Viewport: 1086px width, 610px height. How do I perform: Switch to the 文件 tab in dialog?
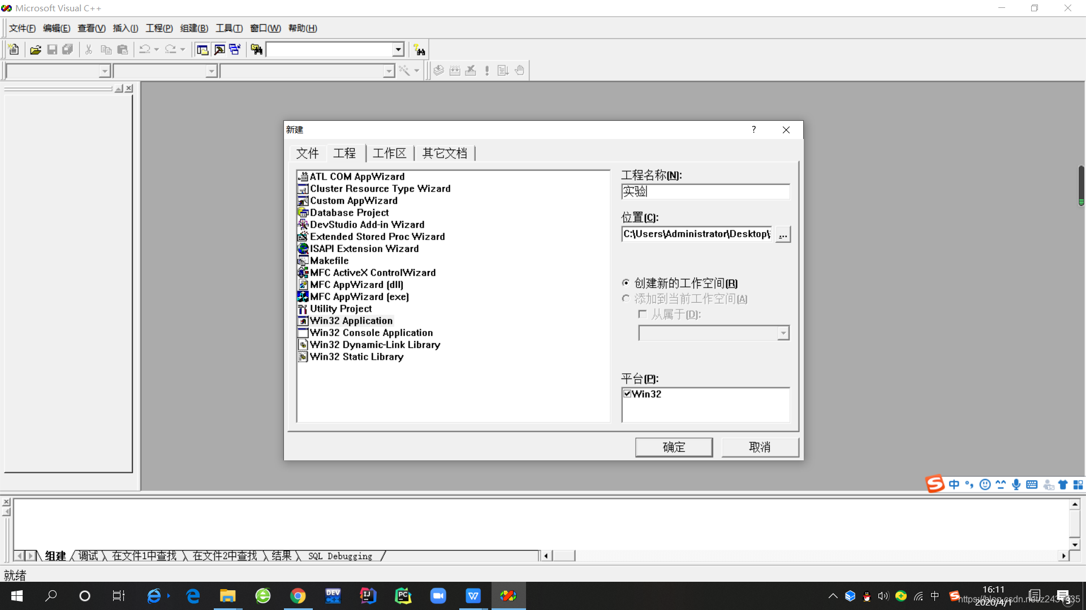(307, 153)
